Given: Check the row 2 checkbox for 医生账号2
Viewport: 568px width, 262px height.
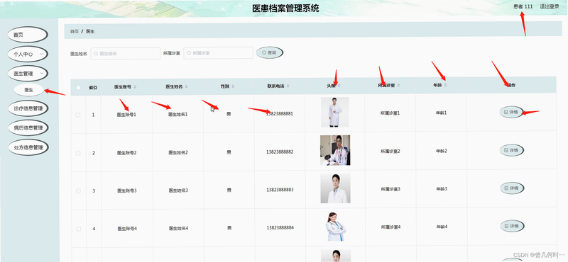Looking at the screenshot, I should coord(78,153).
